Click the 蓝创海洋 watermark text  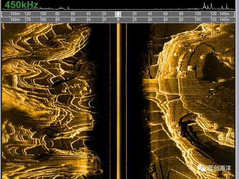tap(220, 168)
